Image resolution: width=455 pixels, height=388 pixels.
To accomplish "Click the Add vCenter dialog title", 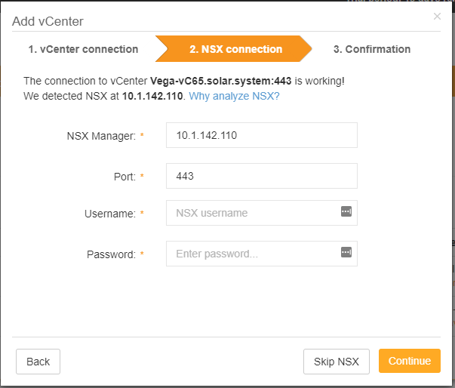I will pos(48,21).
